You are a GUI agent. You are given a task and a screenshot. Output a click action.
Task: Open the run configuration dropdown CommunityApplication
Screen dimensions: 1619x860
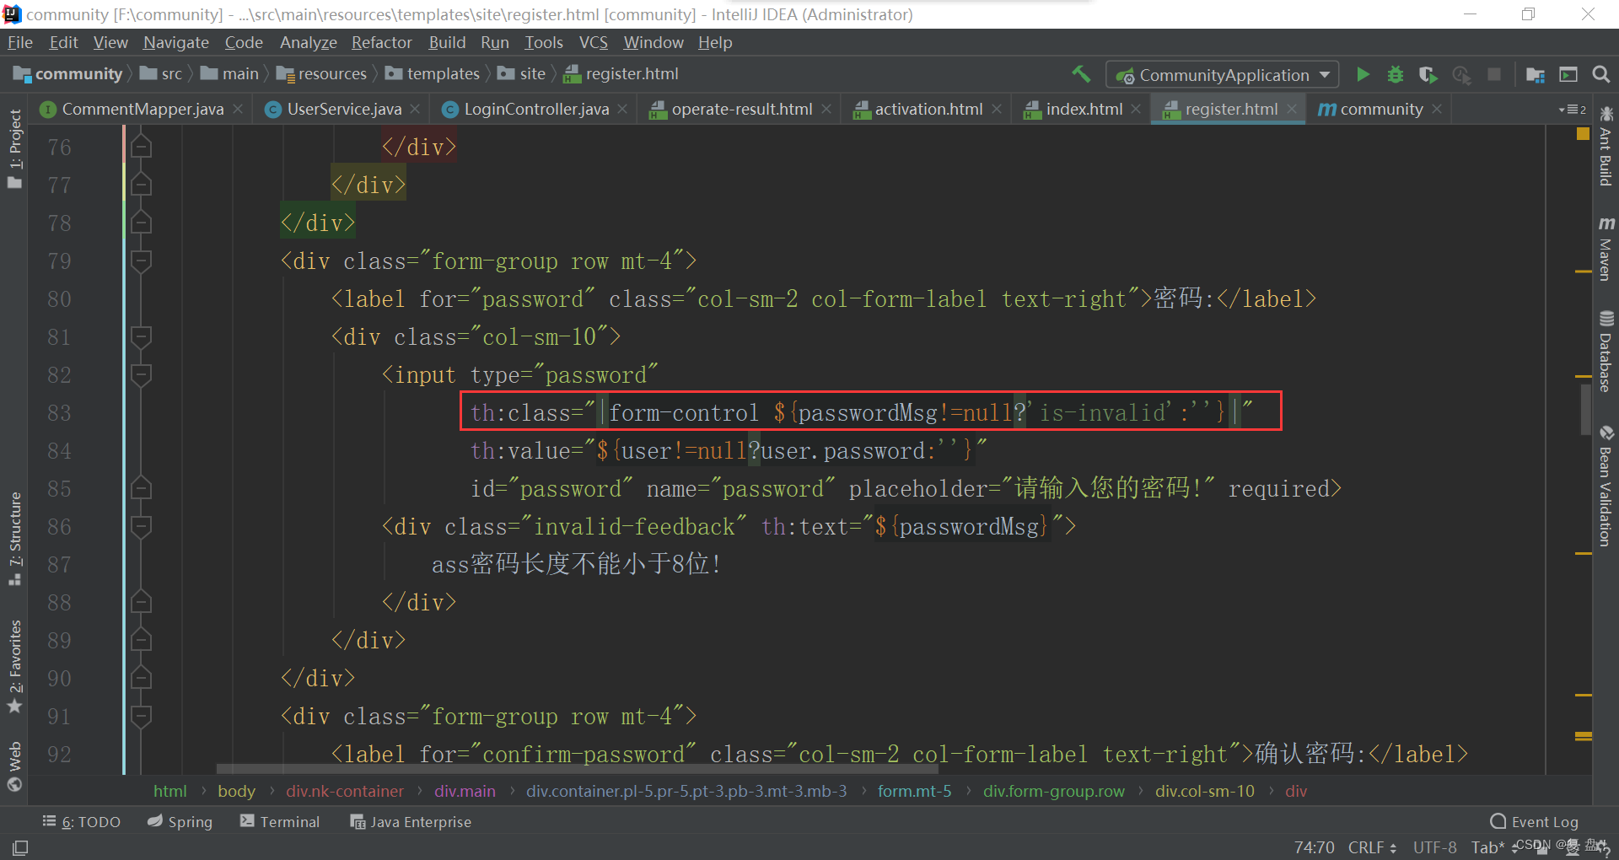(x=1222, y=75)
